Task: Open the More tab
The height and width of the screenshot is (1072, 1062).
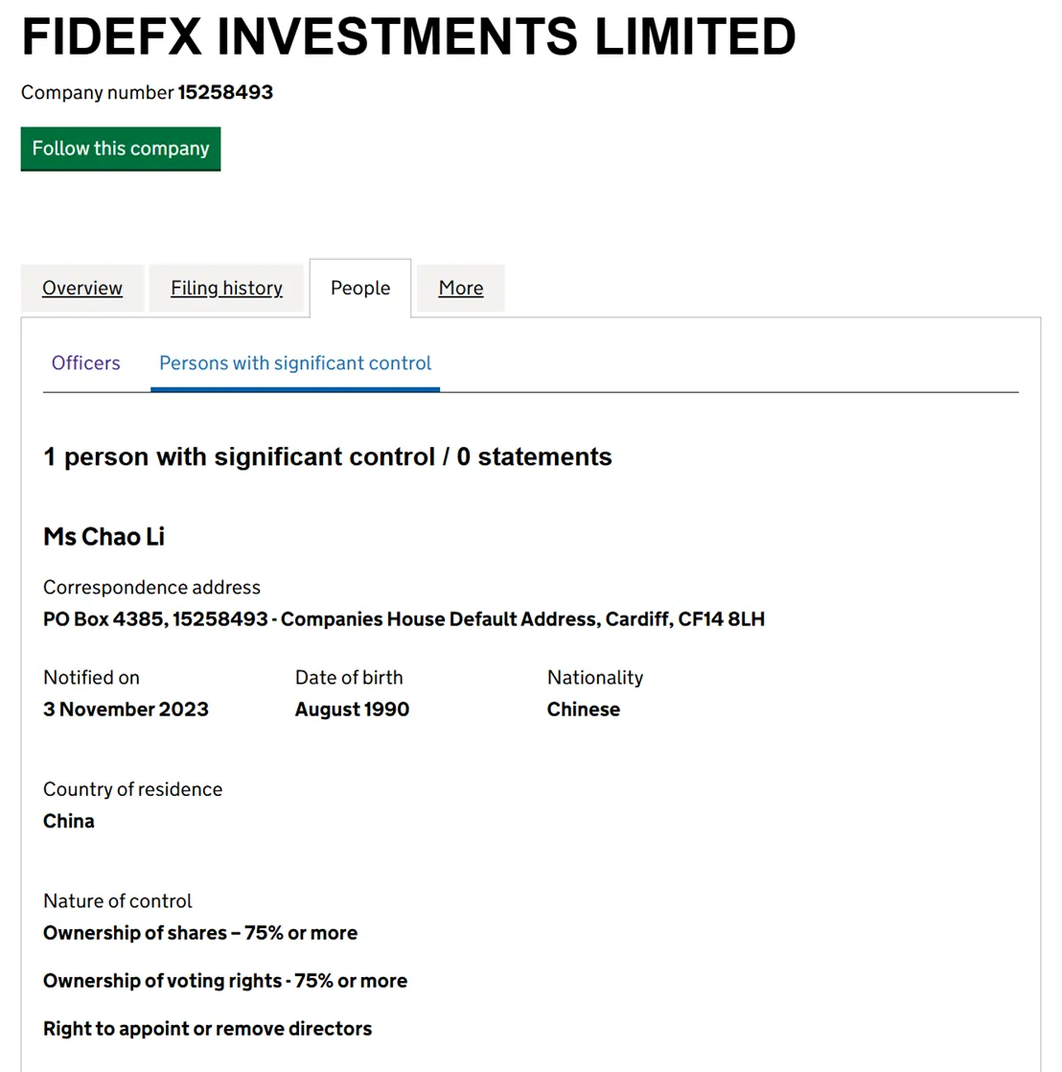Action: (461, 288)
